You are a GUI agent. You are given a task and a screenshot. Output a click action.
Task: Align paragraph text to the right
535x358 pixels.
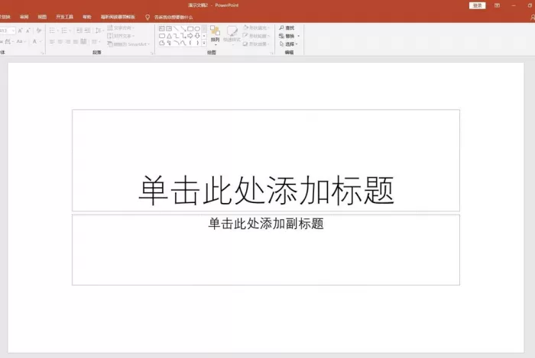[x=67, y=41]
